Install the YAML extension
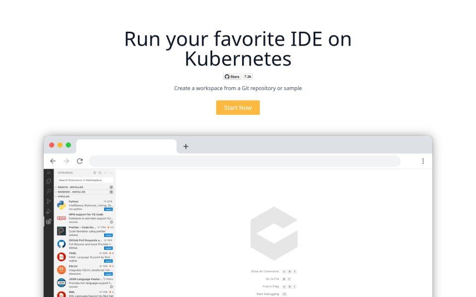This screenshot has width=476, height=297. 109,261
